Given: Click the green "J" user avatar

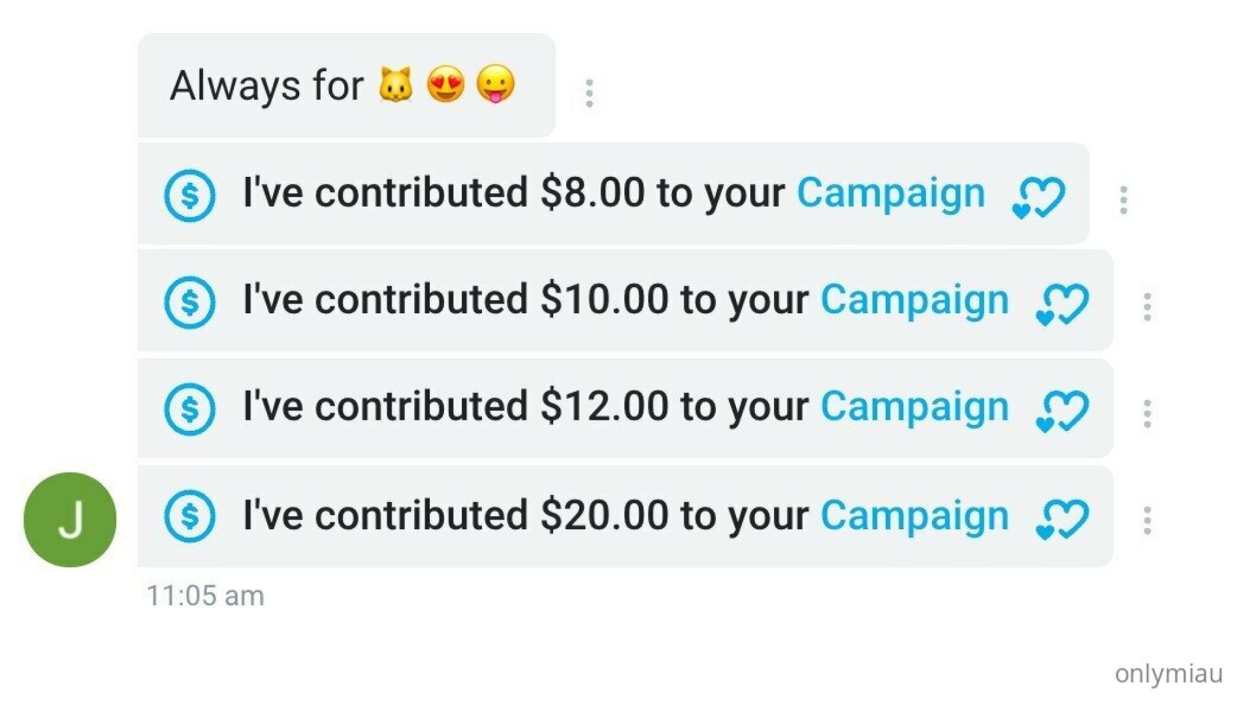Looking at the screenshot, I should tap(70, 520).
